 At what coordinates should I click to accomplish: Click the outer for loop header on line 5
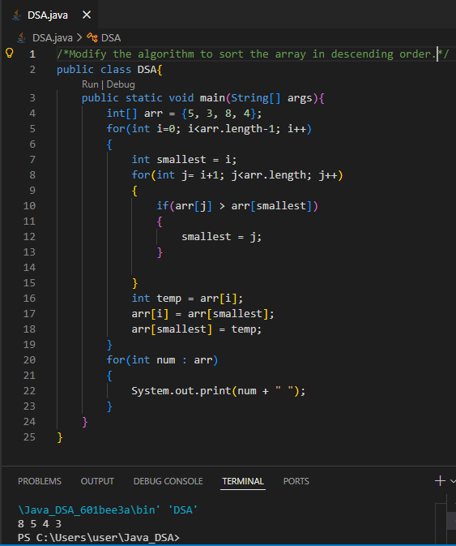pos(209,129)
